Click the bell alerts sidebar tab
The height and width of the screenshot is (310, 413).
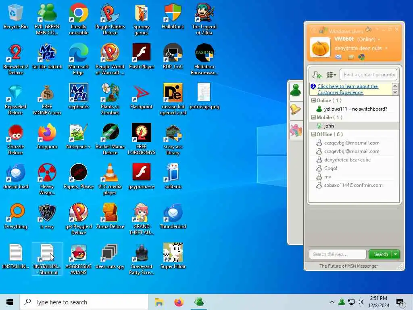(x=296, y=109)
